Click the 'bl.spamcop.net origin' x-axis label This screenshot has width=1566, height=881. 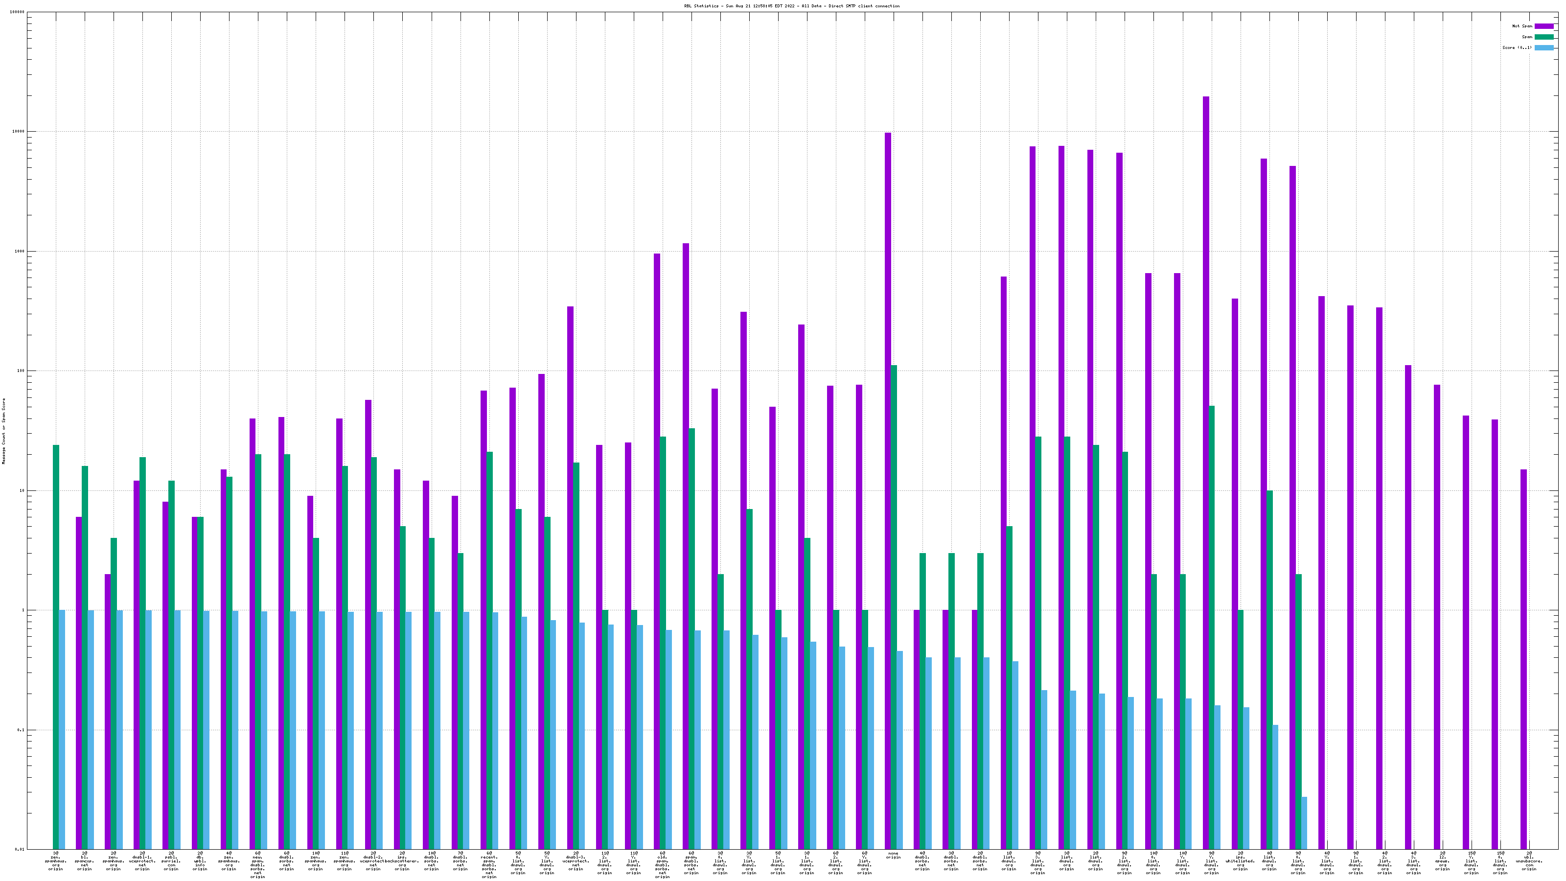(85, 861)
